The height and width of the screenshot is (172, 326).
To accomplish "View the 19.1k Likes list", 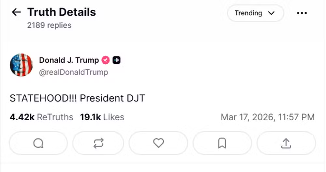I will point(102,117).
